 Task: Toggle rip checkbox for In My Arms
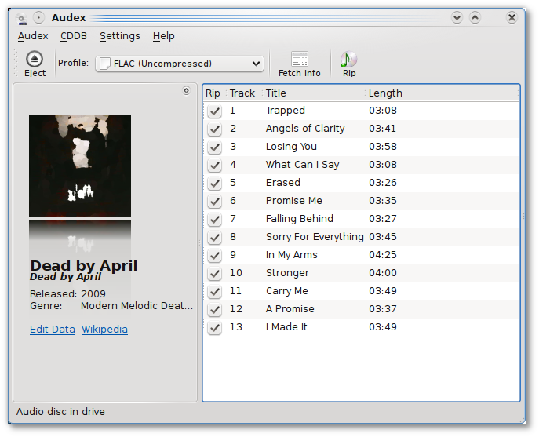(214, 256)
